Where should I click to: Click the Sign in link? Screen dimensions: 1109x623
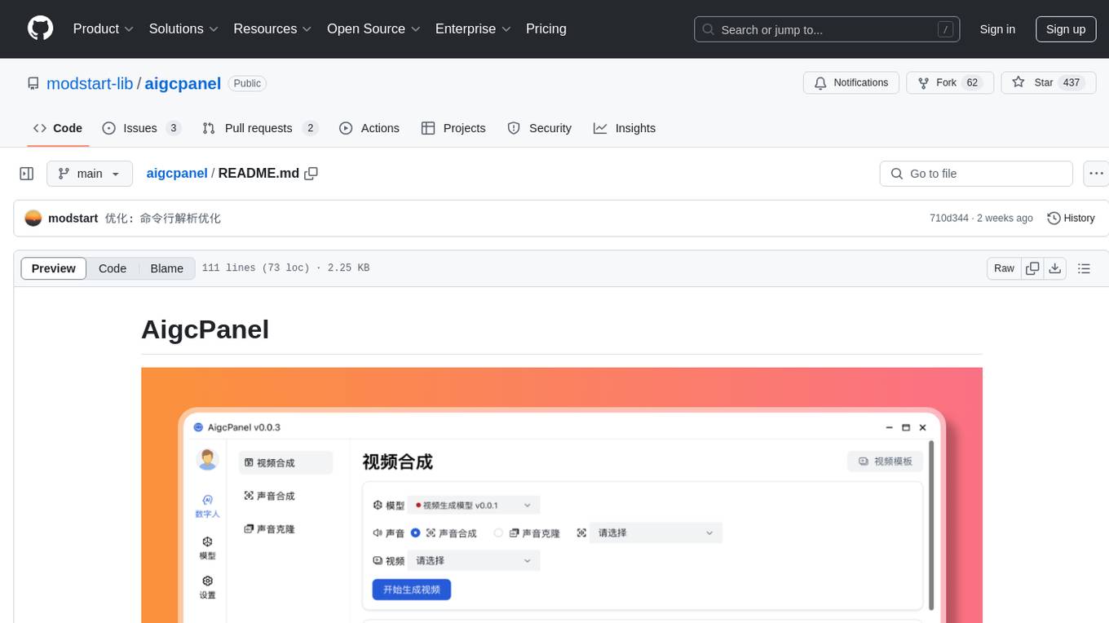coord(997,29)
